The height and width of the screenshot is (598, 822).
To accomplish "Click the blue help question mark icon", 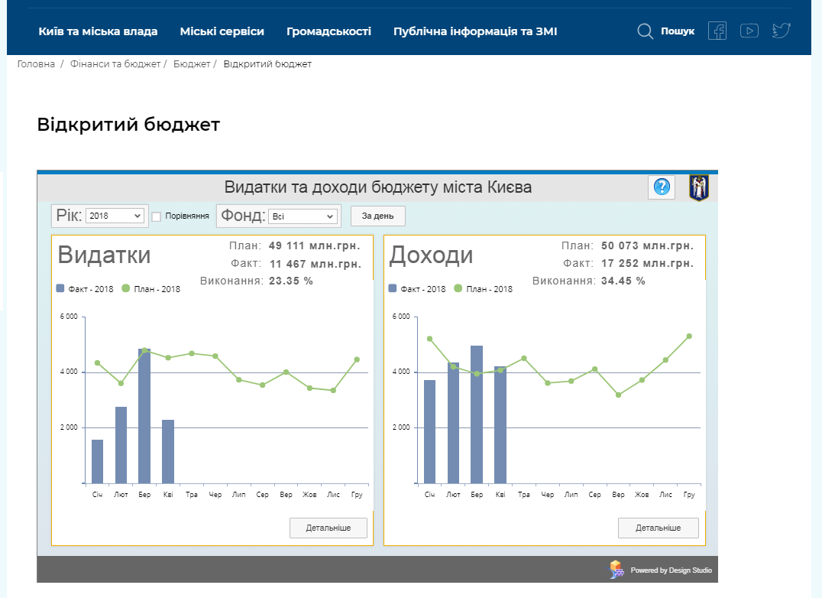I will (662, 187).
